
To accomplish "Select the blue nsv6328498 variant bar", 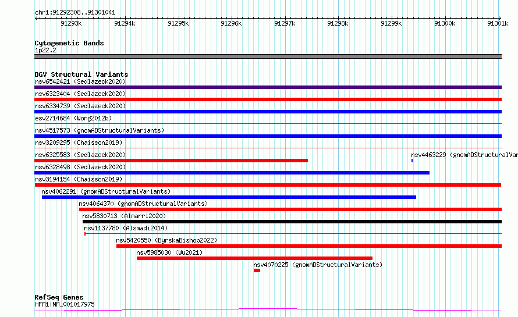I will [x=232, y=173].
